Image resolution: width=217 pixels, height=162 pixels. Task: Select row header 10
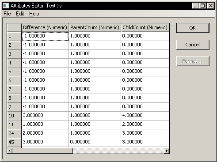[14, 116]
